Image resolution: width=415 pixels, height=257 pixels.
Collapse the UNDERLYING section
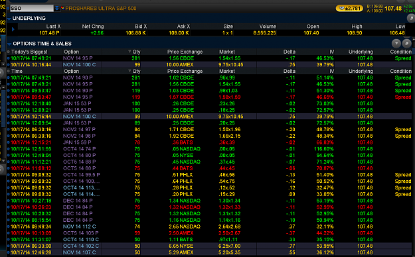click(9, 19)
